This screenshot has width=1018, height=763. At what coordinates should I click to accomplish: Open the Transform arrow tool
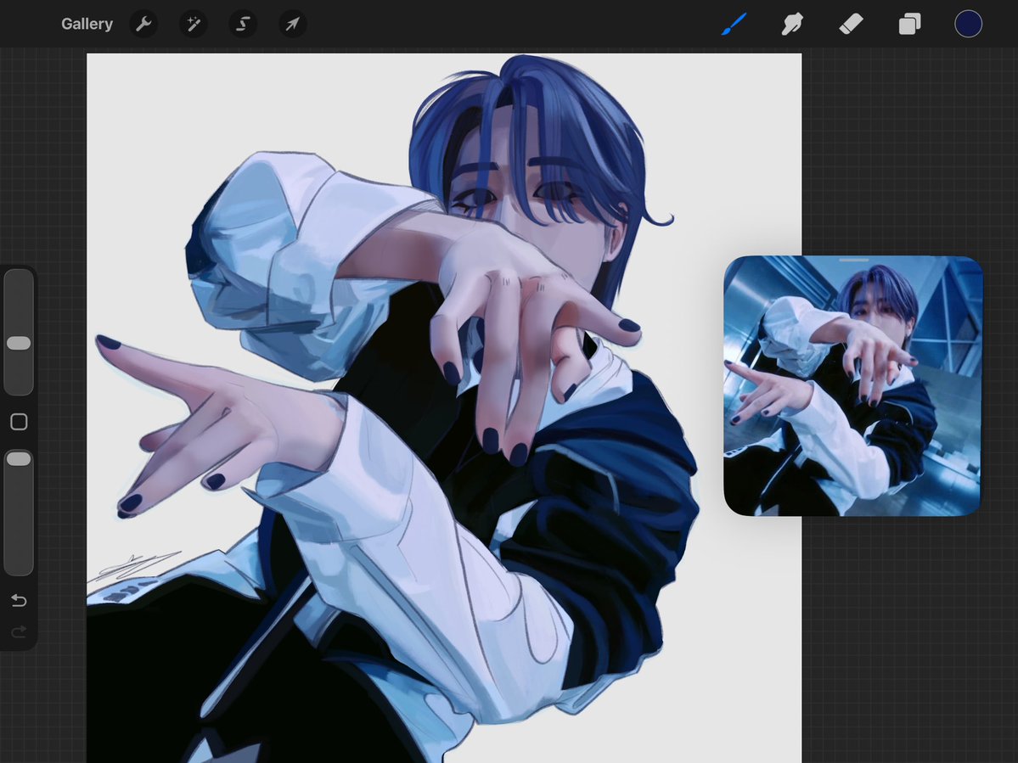point(291,24)
